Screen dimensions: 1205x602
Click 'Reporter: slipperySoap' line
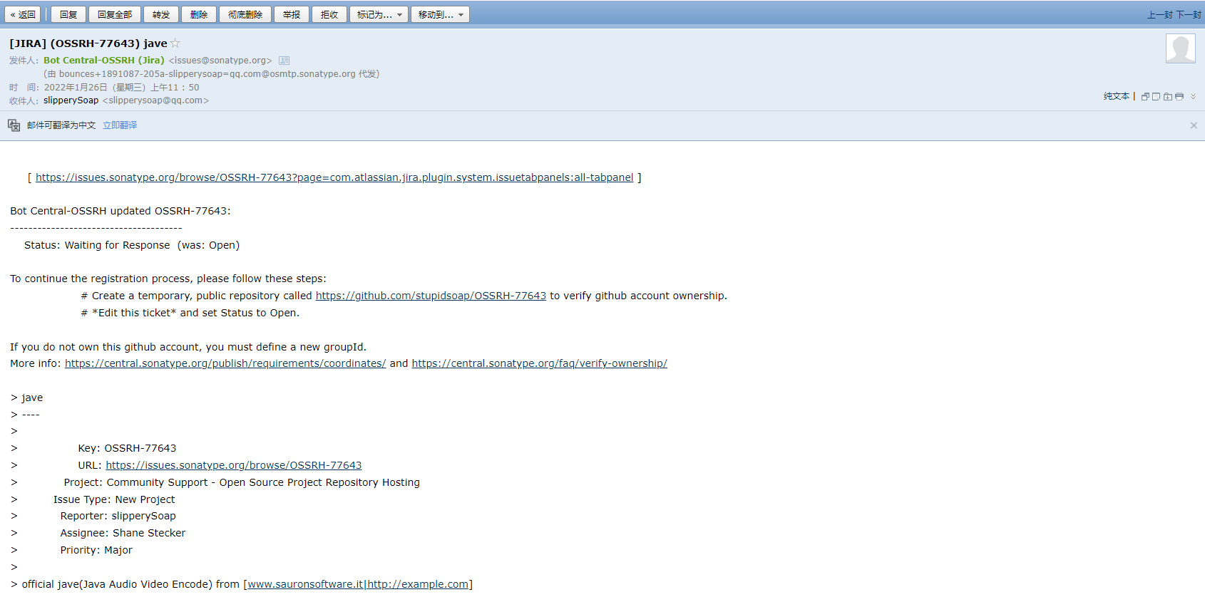coord(118,516)
